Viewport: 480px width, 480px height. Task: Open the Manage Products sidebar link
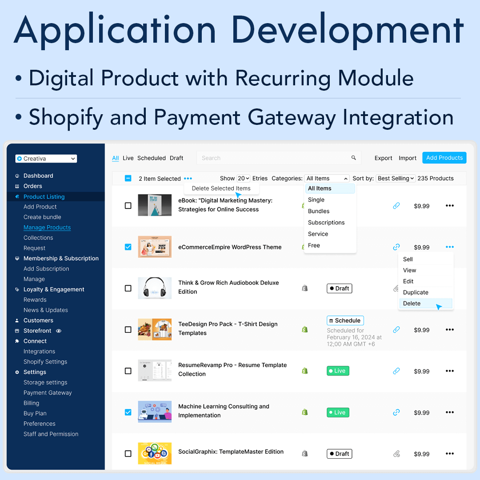click(x=47, y=228)
